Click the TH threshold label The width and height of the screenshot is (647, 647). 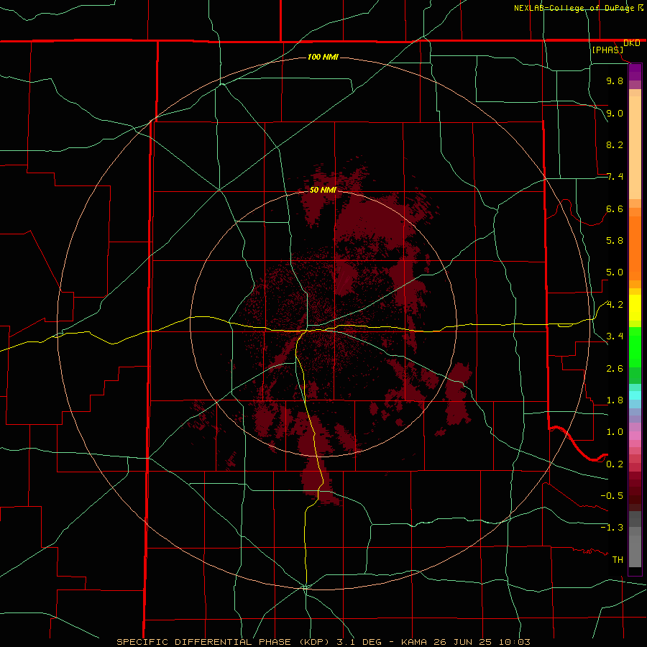point(618,560)
